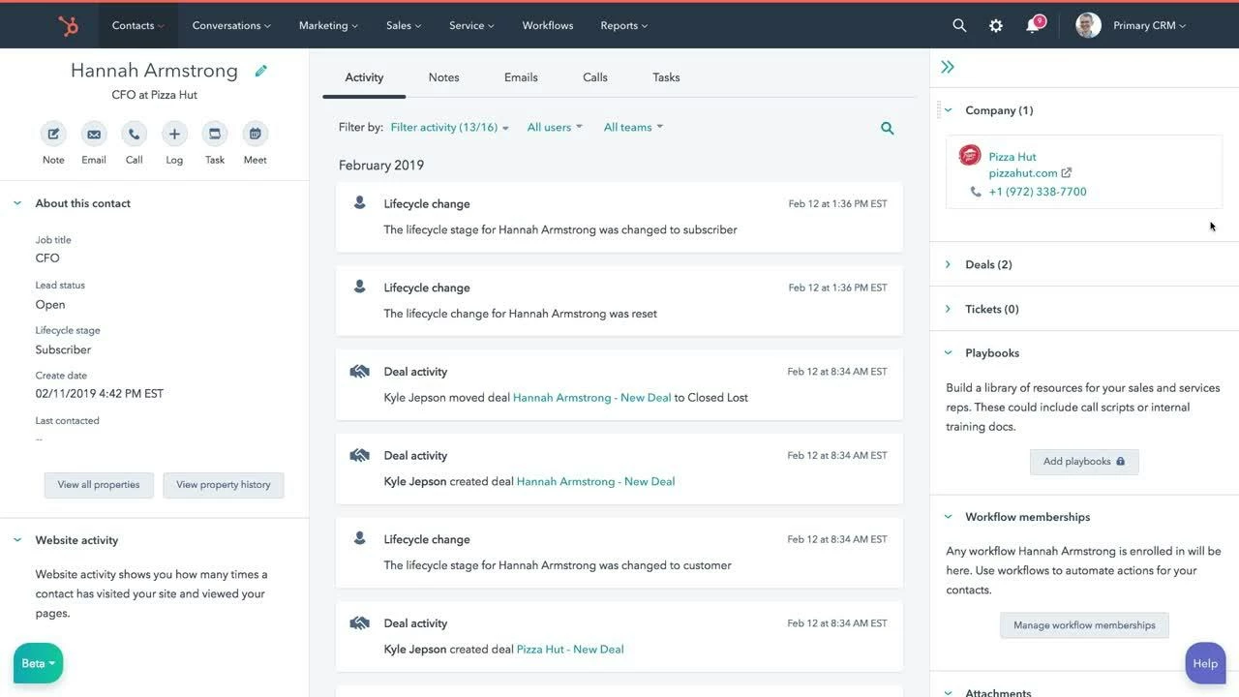The image size is (1239, 697).
Task: Open the Sales menu
Action: coord(404,26)
